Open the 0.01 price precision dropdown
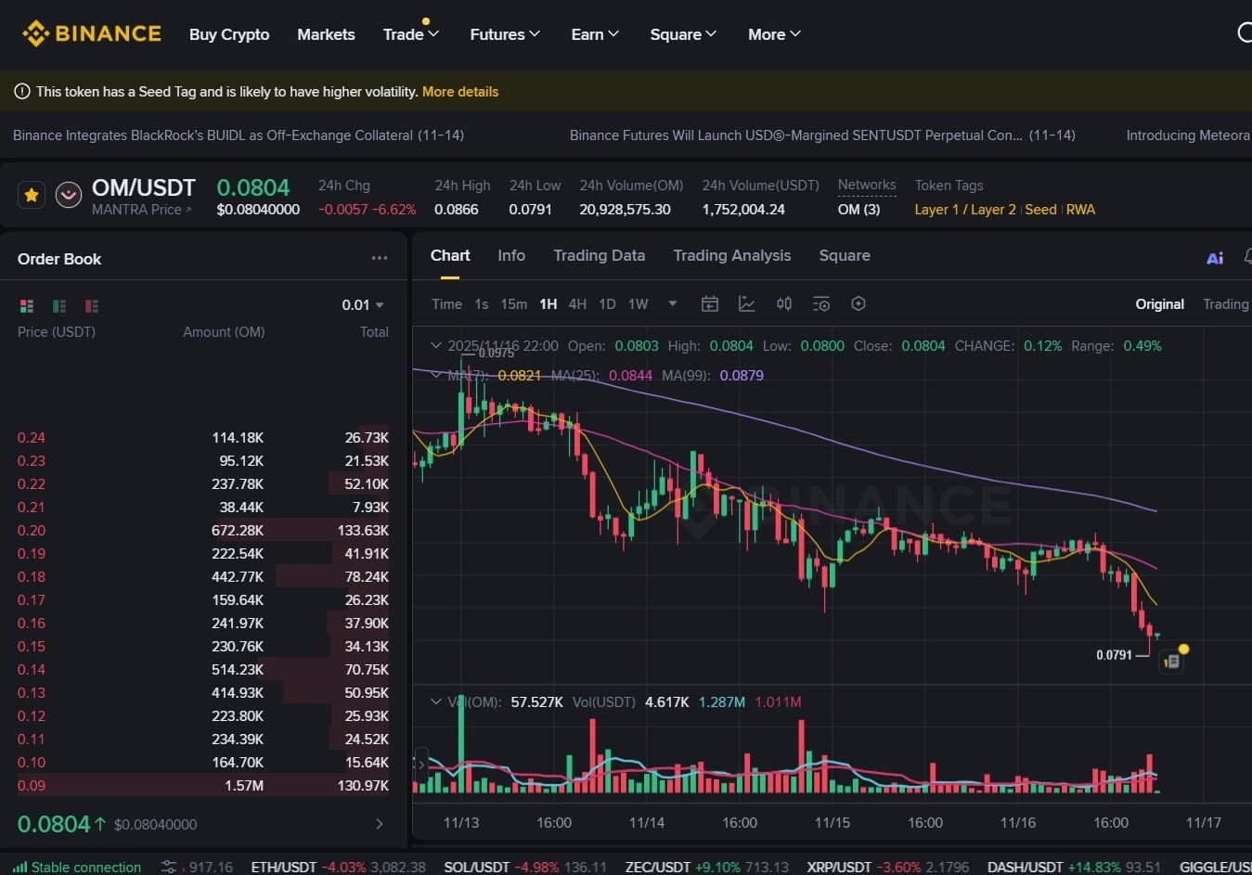 [363, 304]
